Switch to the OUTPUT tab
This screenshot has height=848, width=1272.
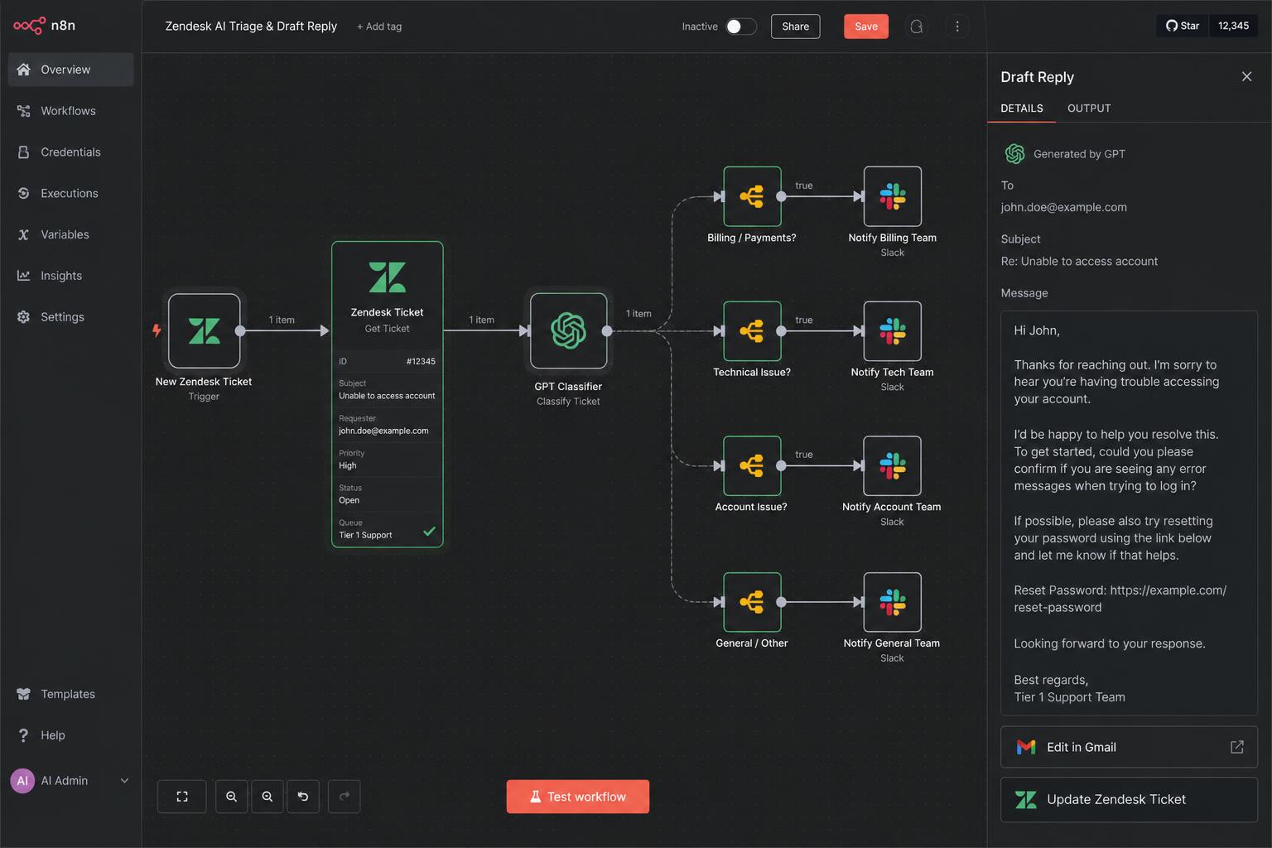(x=1089, y=108)
